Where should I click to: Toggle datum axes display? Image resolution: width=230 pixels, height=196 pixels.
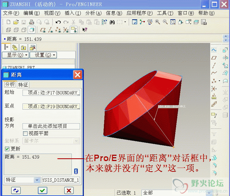pyautogui.click(x=51, y=30)
